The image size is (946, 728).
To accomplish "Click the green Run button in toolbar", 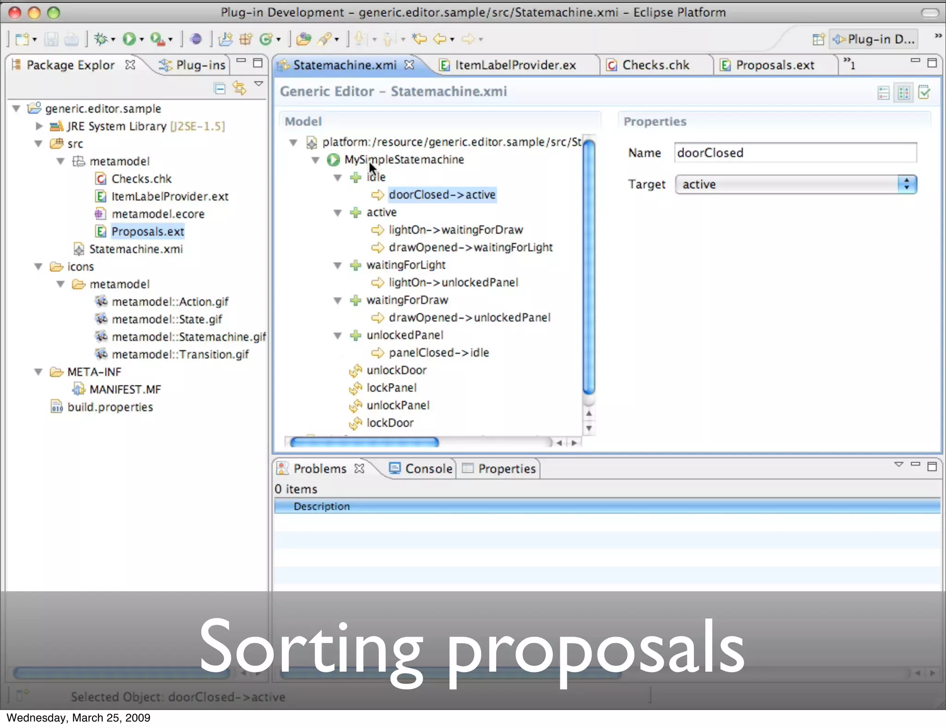I will tap(129, 39).
